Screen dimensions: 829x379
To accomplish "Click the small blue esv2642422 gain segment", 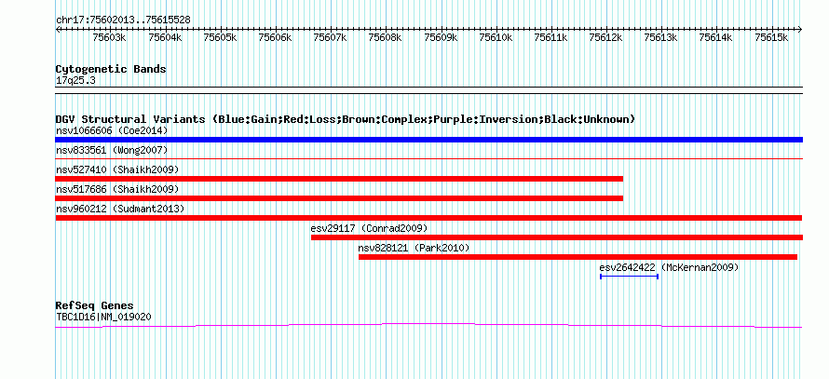I will click(x=629, y=277).
